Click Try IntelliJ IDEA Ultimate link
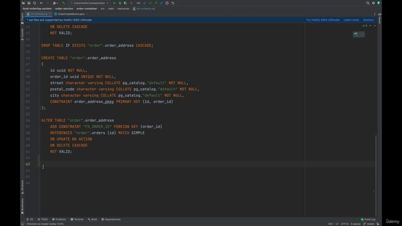This screenshot has width=402, height=226. (x=323, y=20)
